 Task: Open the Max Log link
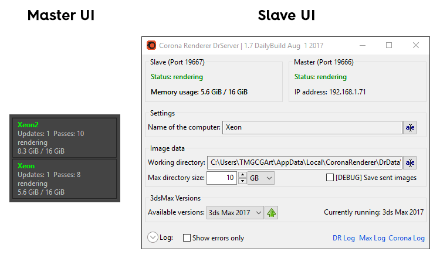[371, 238]
